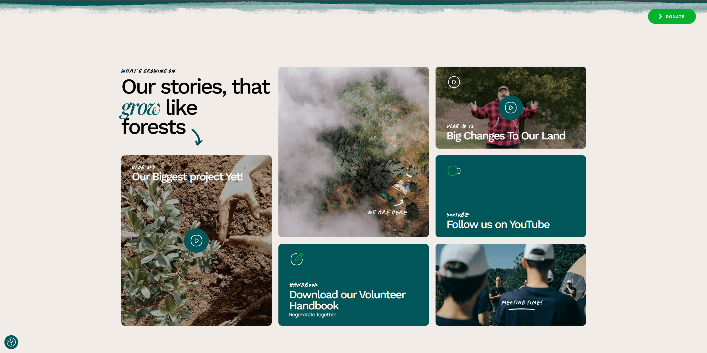Click the handbook pencil icon
Image resolution: width=707 pixels, height=353 pixels.
297,259
